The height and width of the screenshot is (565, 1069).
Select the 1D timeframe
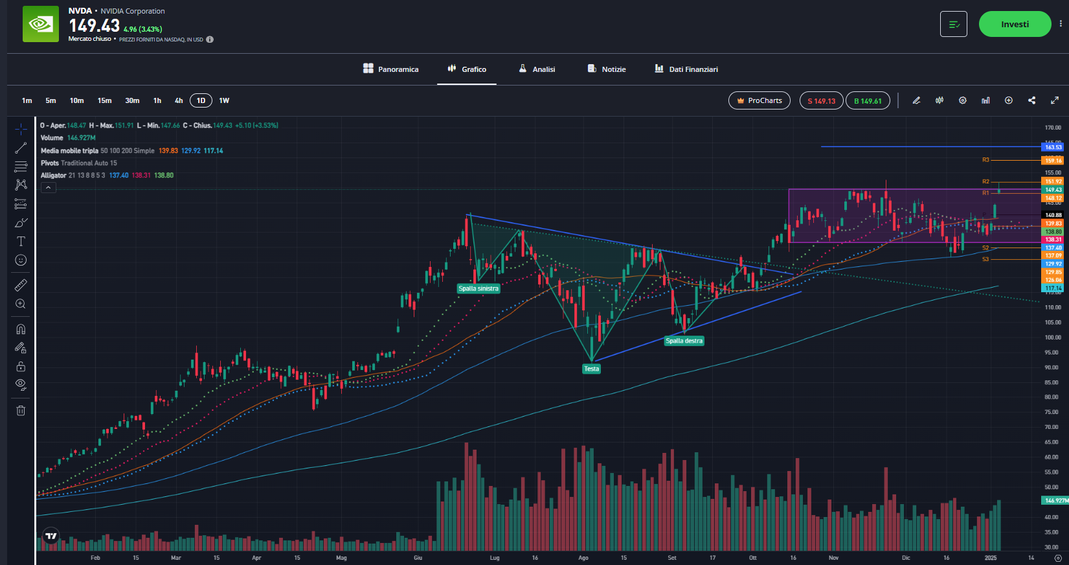coord(201,100)
